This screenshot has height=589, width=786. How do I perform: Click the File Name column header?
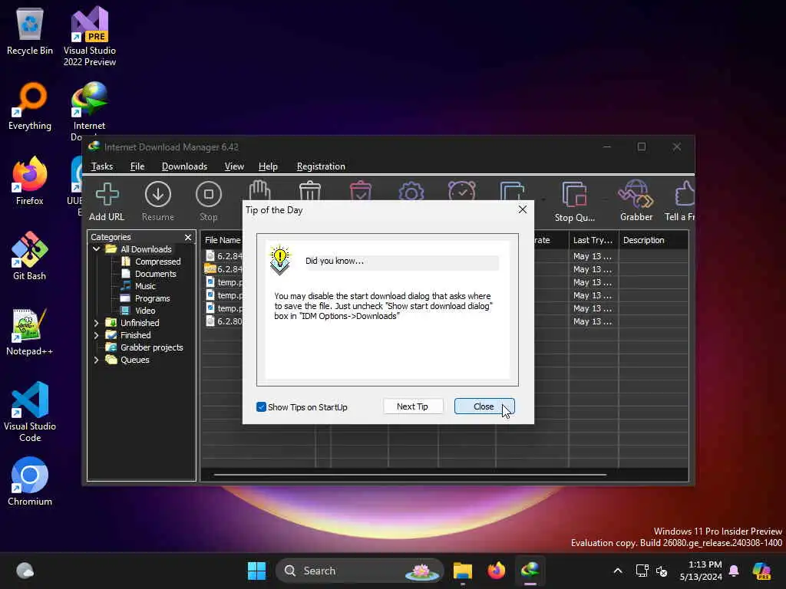(x=223, y=240)
